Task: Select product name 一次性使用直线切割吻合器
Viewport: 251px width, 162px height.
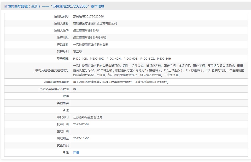Action: [x=91, y=45]
